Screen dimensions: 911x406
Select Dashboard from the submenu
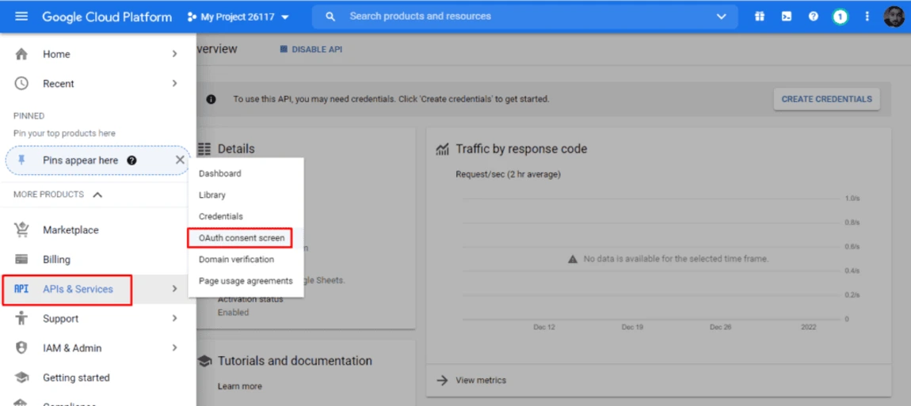click(x=246, y=173)
